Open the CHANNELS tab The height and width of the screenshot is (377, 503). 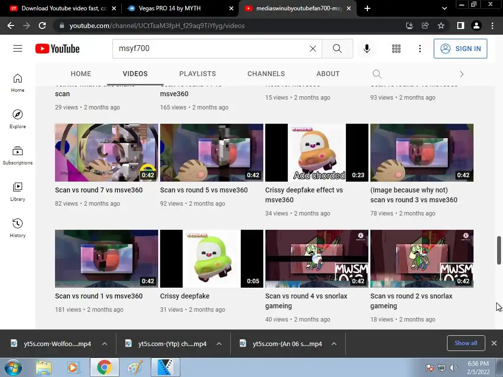tap(266, 74)
